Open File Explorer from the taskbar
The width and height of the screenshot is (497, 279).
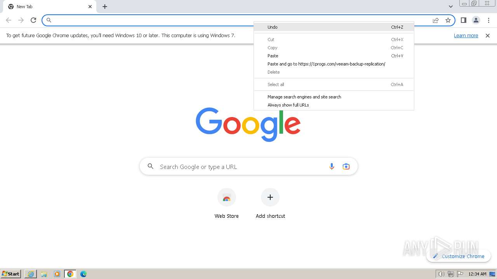pyautogui.click(x=44, y=274)
